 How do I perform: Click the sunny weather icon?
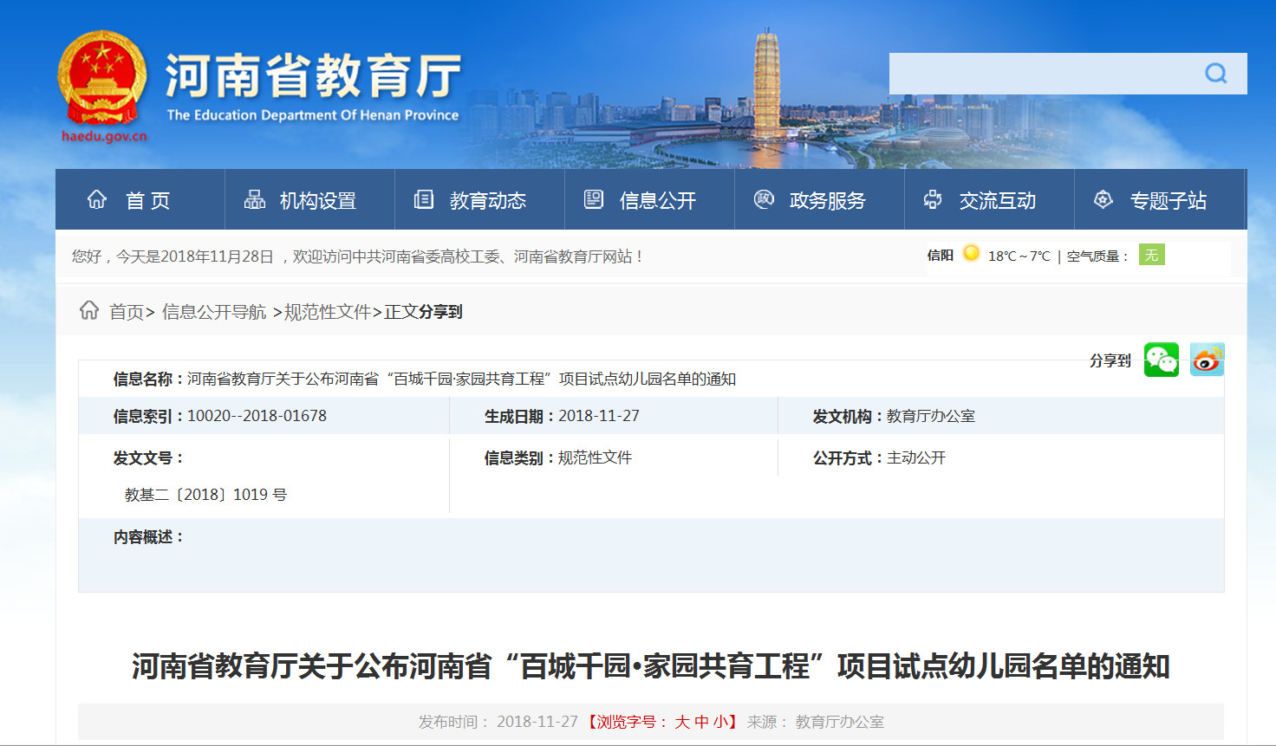pyautogui.click(x=971, y=253)
